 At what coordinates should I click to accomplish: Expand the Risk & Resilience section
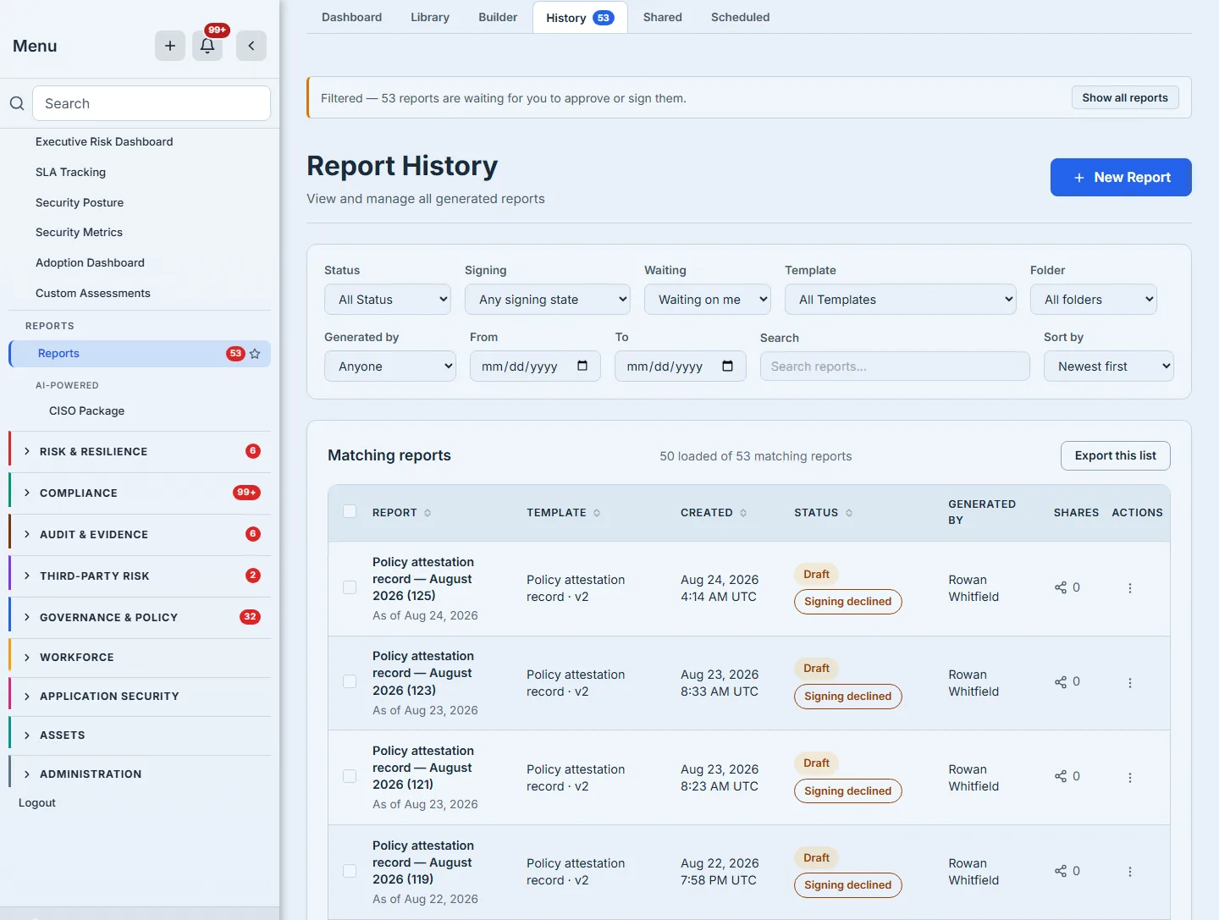pos(140,452)
